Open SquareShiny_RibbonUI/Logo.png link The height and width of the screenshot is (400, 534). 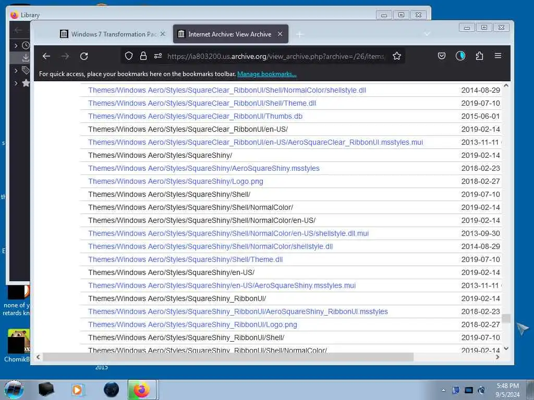click(192, 324)
